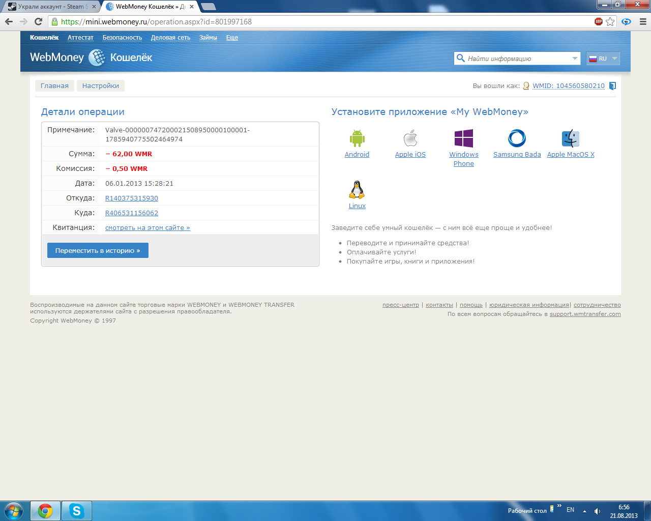Screen dimensions: 651x521
Task: Open a new browser tab
Action: [209, 7]
